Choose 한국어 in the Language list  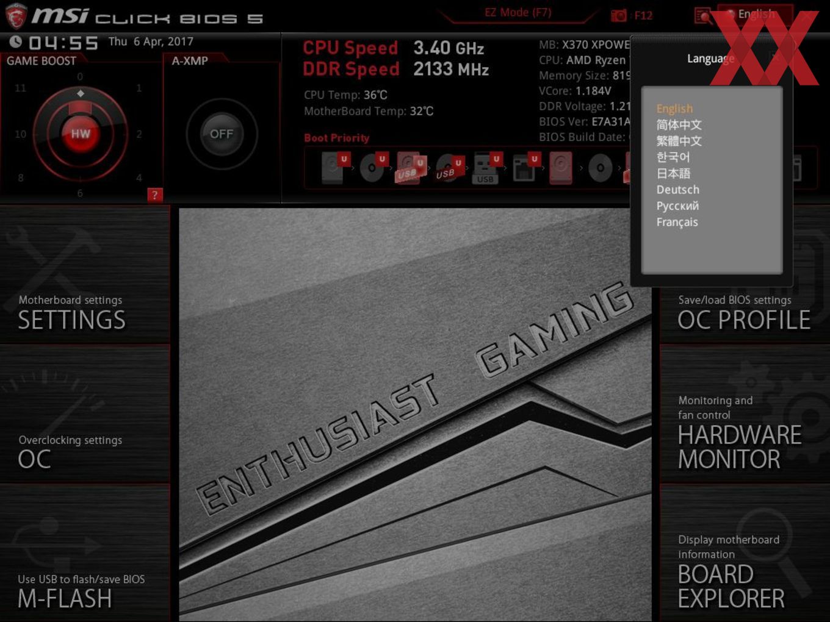(673, 157)
